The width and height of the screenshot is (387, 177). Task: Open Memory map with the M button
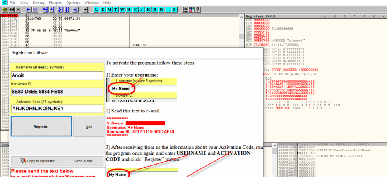click(110, 9)
